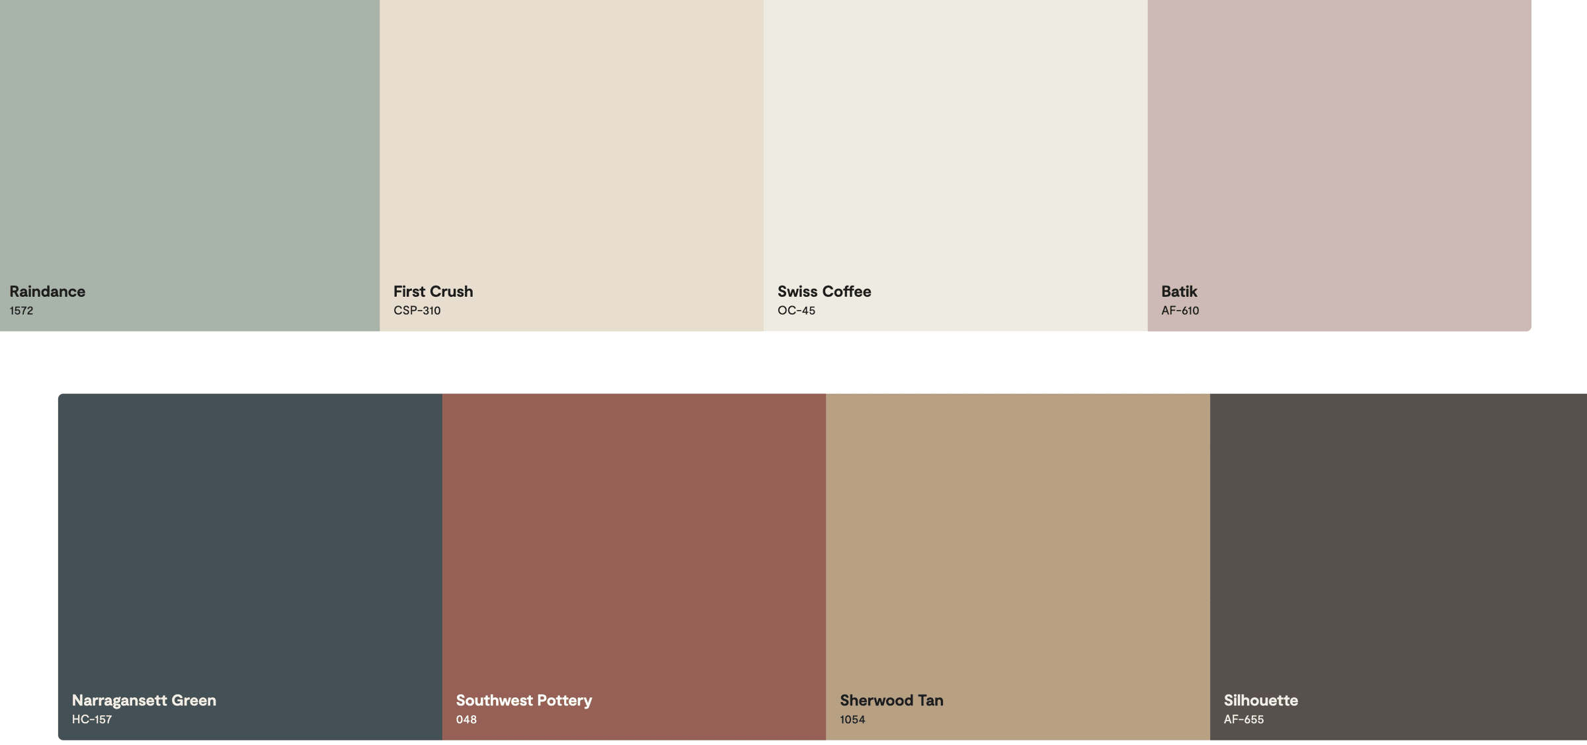Click the "First Crush" name text
This screenshot has height=745, width=1587.
coord(433,292)
